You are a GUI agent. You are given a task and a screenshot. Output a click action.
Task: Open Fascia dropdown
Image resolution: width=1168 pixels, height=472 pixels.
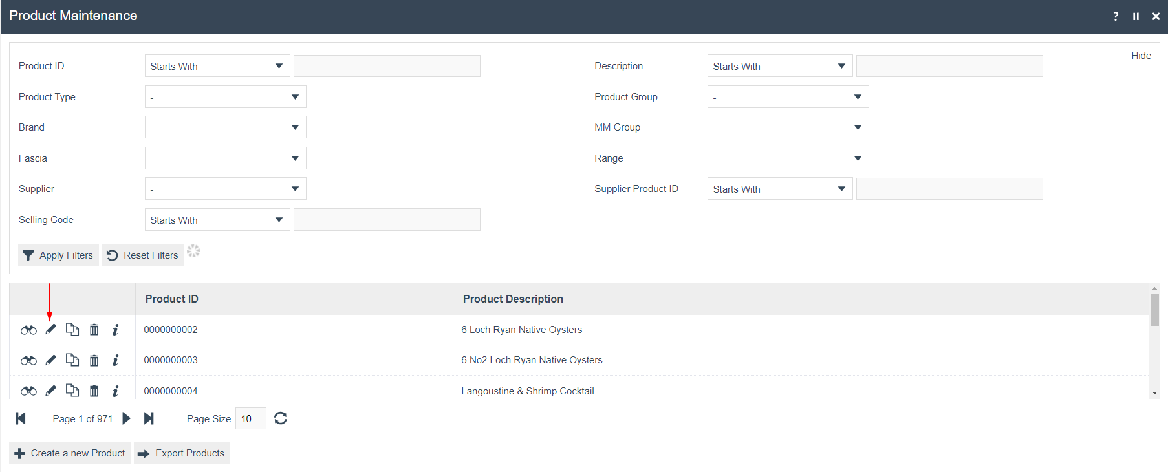[x=226, y=158]
